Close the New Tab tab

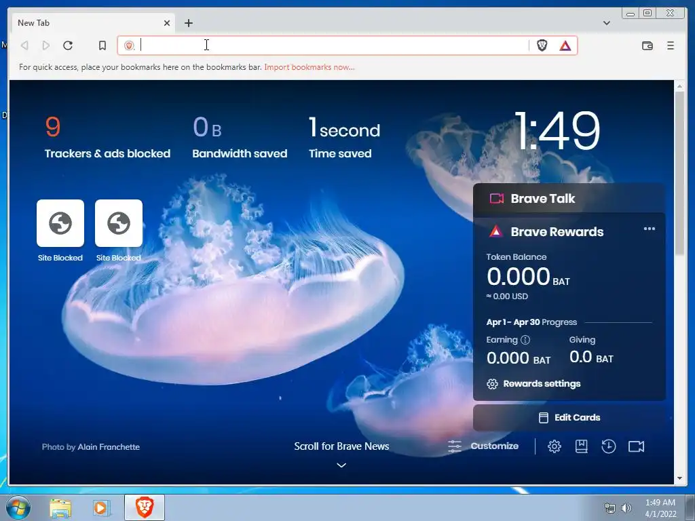point(167,23)
